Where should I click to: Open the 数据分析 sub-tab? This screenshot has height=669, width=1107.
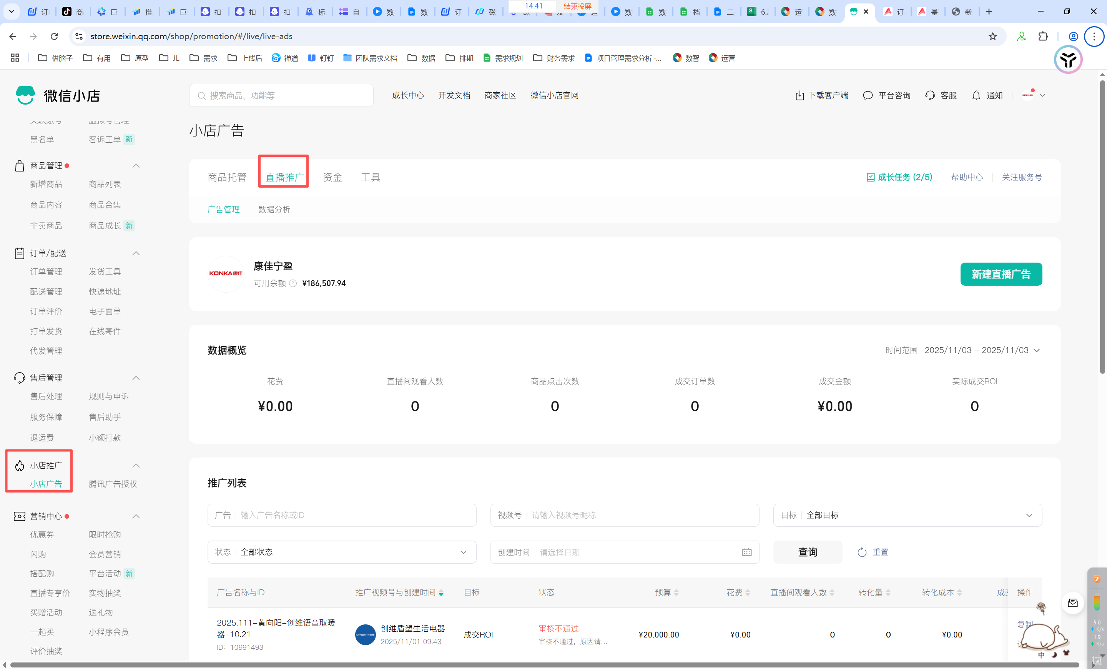[x=274, y=210]
